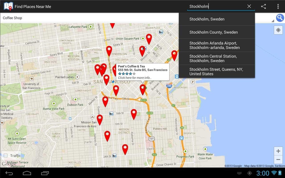Tap the Android home button
Image resolution: width=285 pixels, height=178 pixels.
(27, 173)
